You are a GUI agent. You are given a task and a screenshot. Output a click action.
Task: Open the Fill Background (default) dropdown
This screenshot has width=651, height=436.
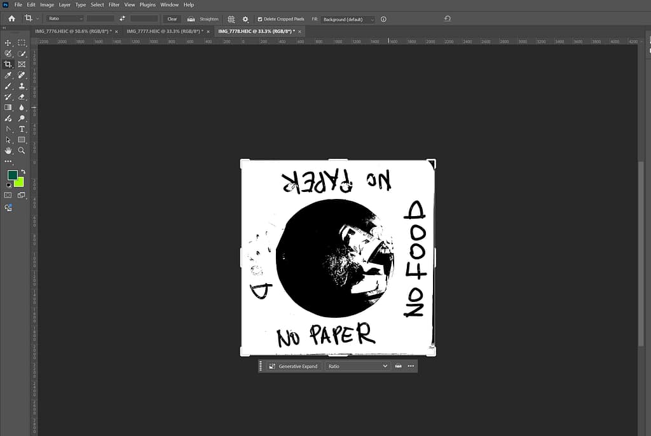[348, 20]
